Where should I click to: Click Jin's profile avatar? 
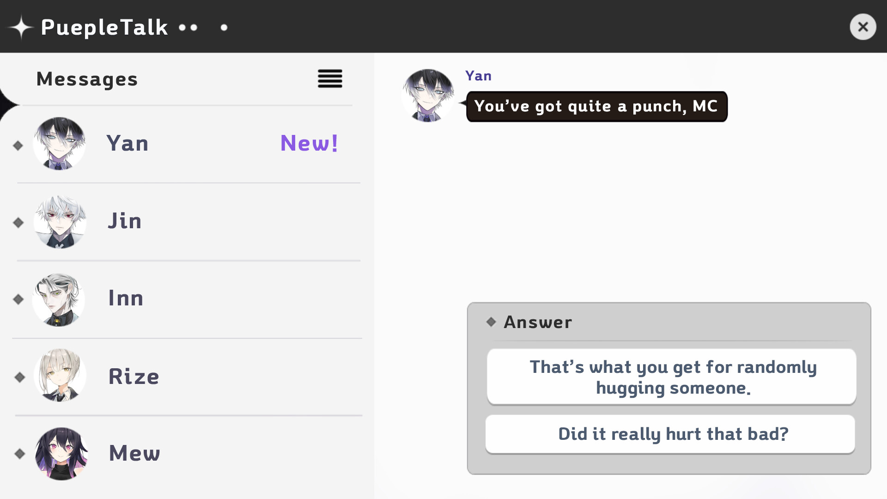pyautogui.click(x=60, y=222)
